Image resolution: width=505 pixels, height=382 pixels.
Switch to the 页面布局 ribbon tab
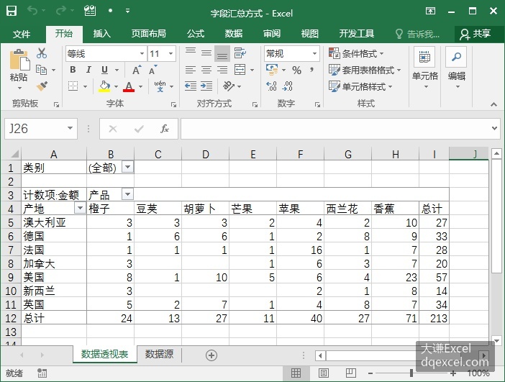tap(148, 34)
